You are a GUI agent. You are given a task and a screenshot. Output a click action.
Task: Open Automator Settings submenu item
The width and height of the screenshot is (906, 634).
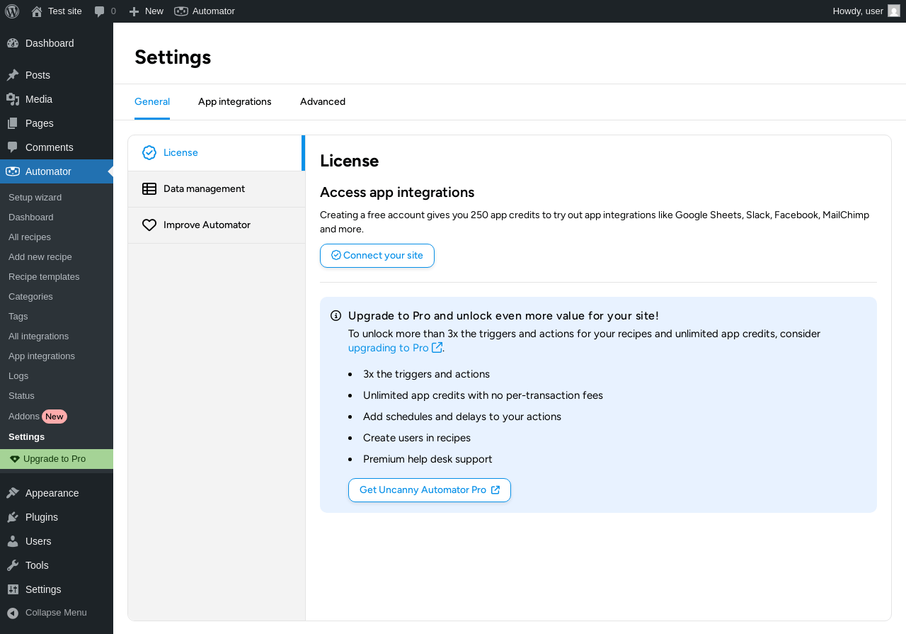(x=57, y=437)
